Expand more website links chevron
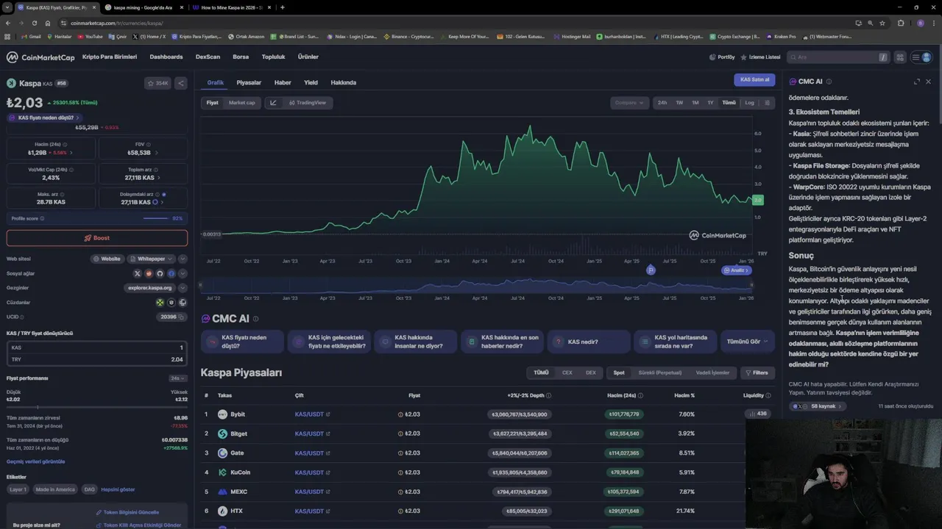The image size is (942, 529). [x=183, y=259]
